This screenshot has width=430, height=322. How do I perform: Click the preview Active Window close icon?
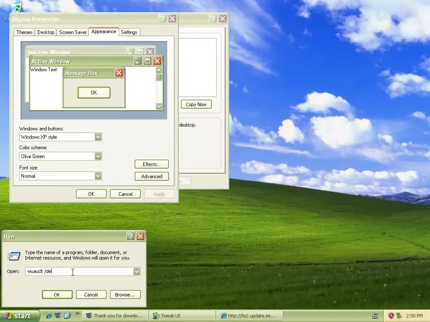[157, 61]
